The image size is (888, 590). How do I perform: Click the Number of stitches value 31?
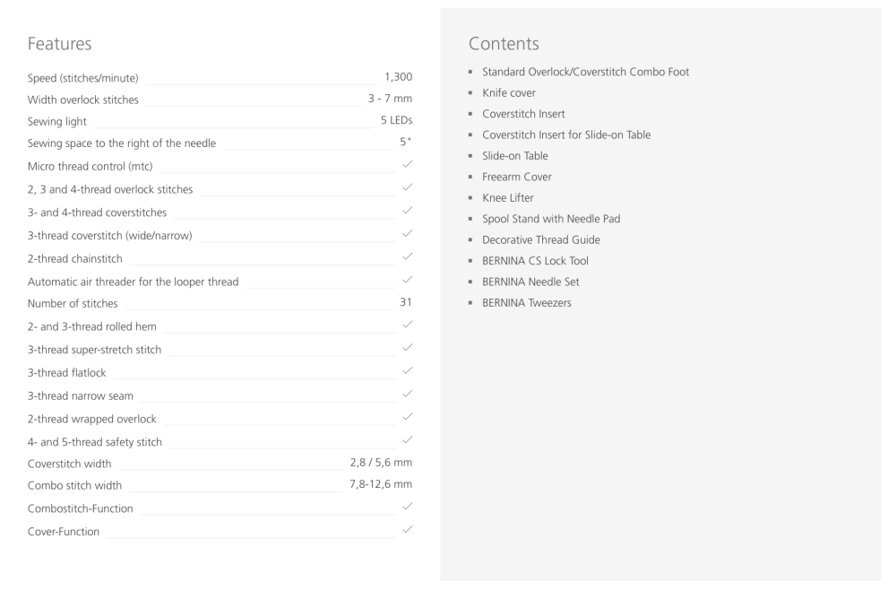405,304
